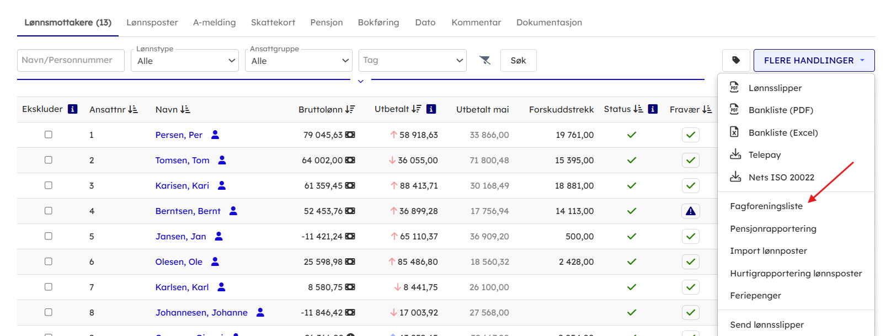The image size is (886, 336).
Task: Focus the Navn/Personnummer search field
Action: click(x=71, y=60)
